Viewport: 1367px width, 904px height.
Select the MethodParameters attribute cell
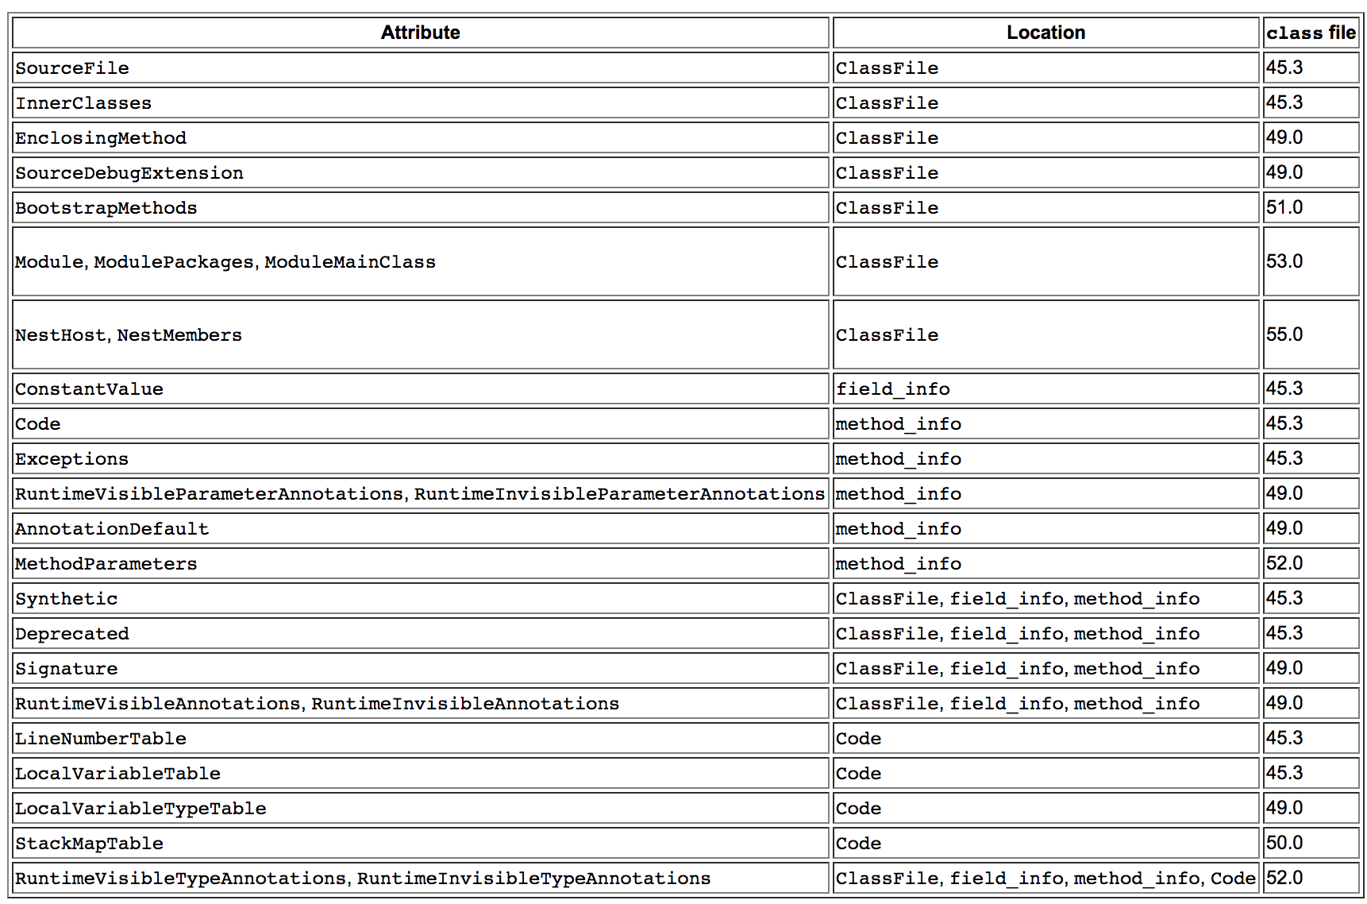[421, 563]
